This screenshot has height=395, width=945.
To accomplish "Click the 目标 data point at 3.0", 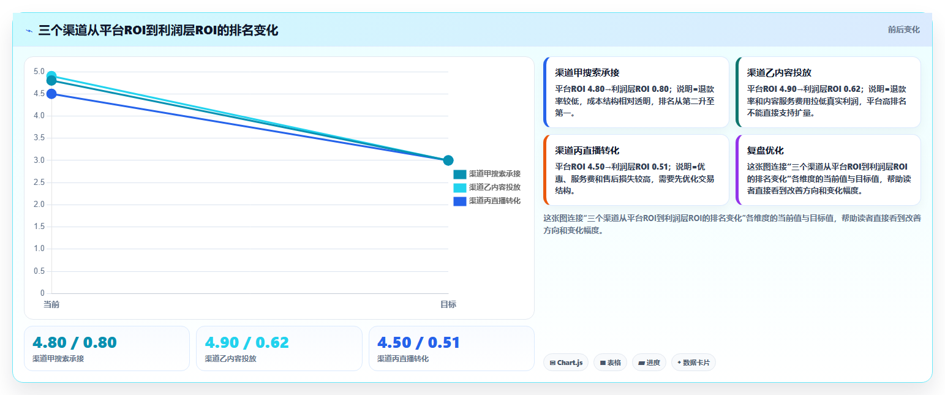I will point(448,160).
